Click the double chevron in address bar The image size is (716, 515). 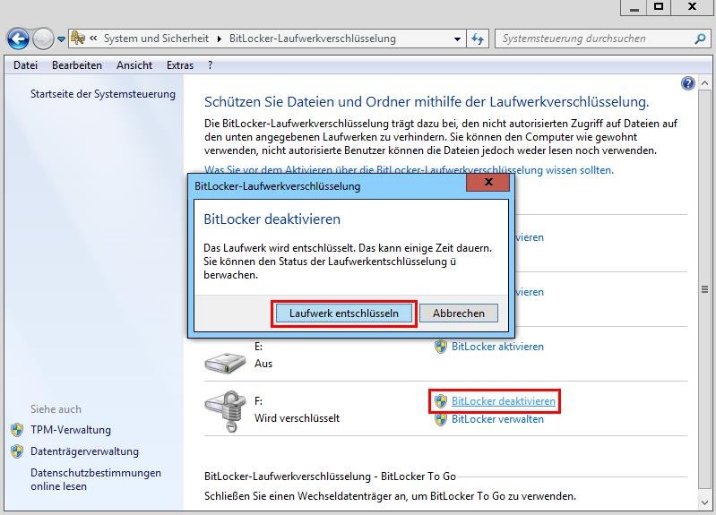point(93,39)
